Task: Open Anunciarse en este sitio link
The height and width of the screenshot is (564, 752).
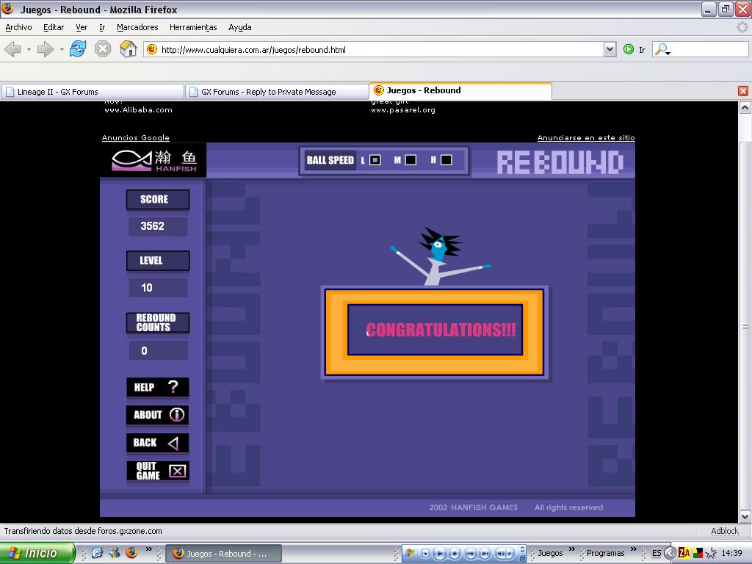Action: 586,137
